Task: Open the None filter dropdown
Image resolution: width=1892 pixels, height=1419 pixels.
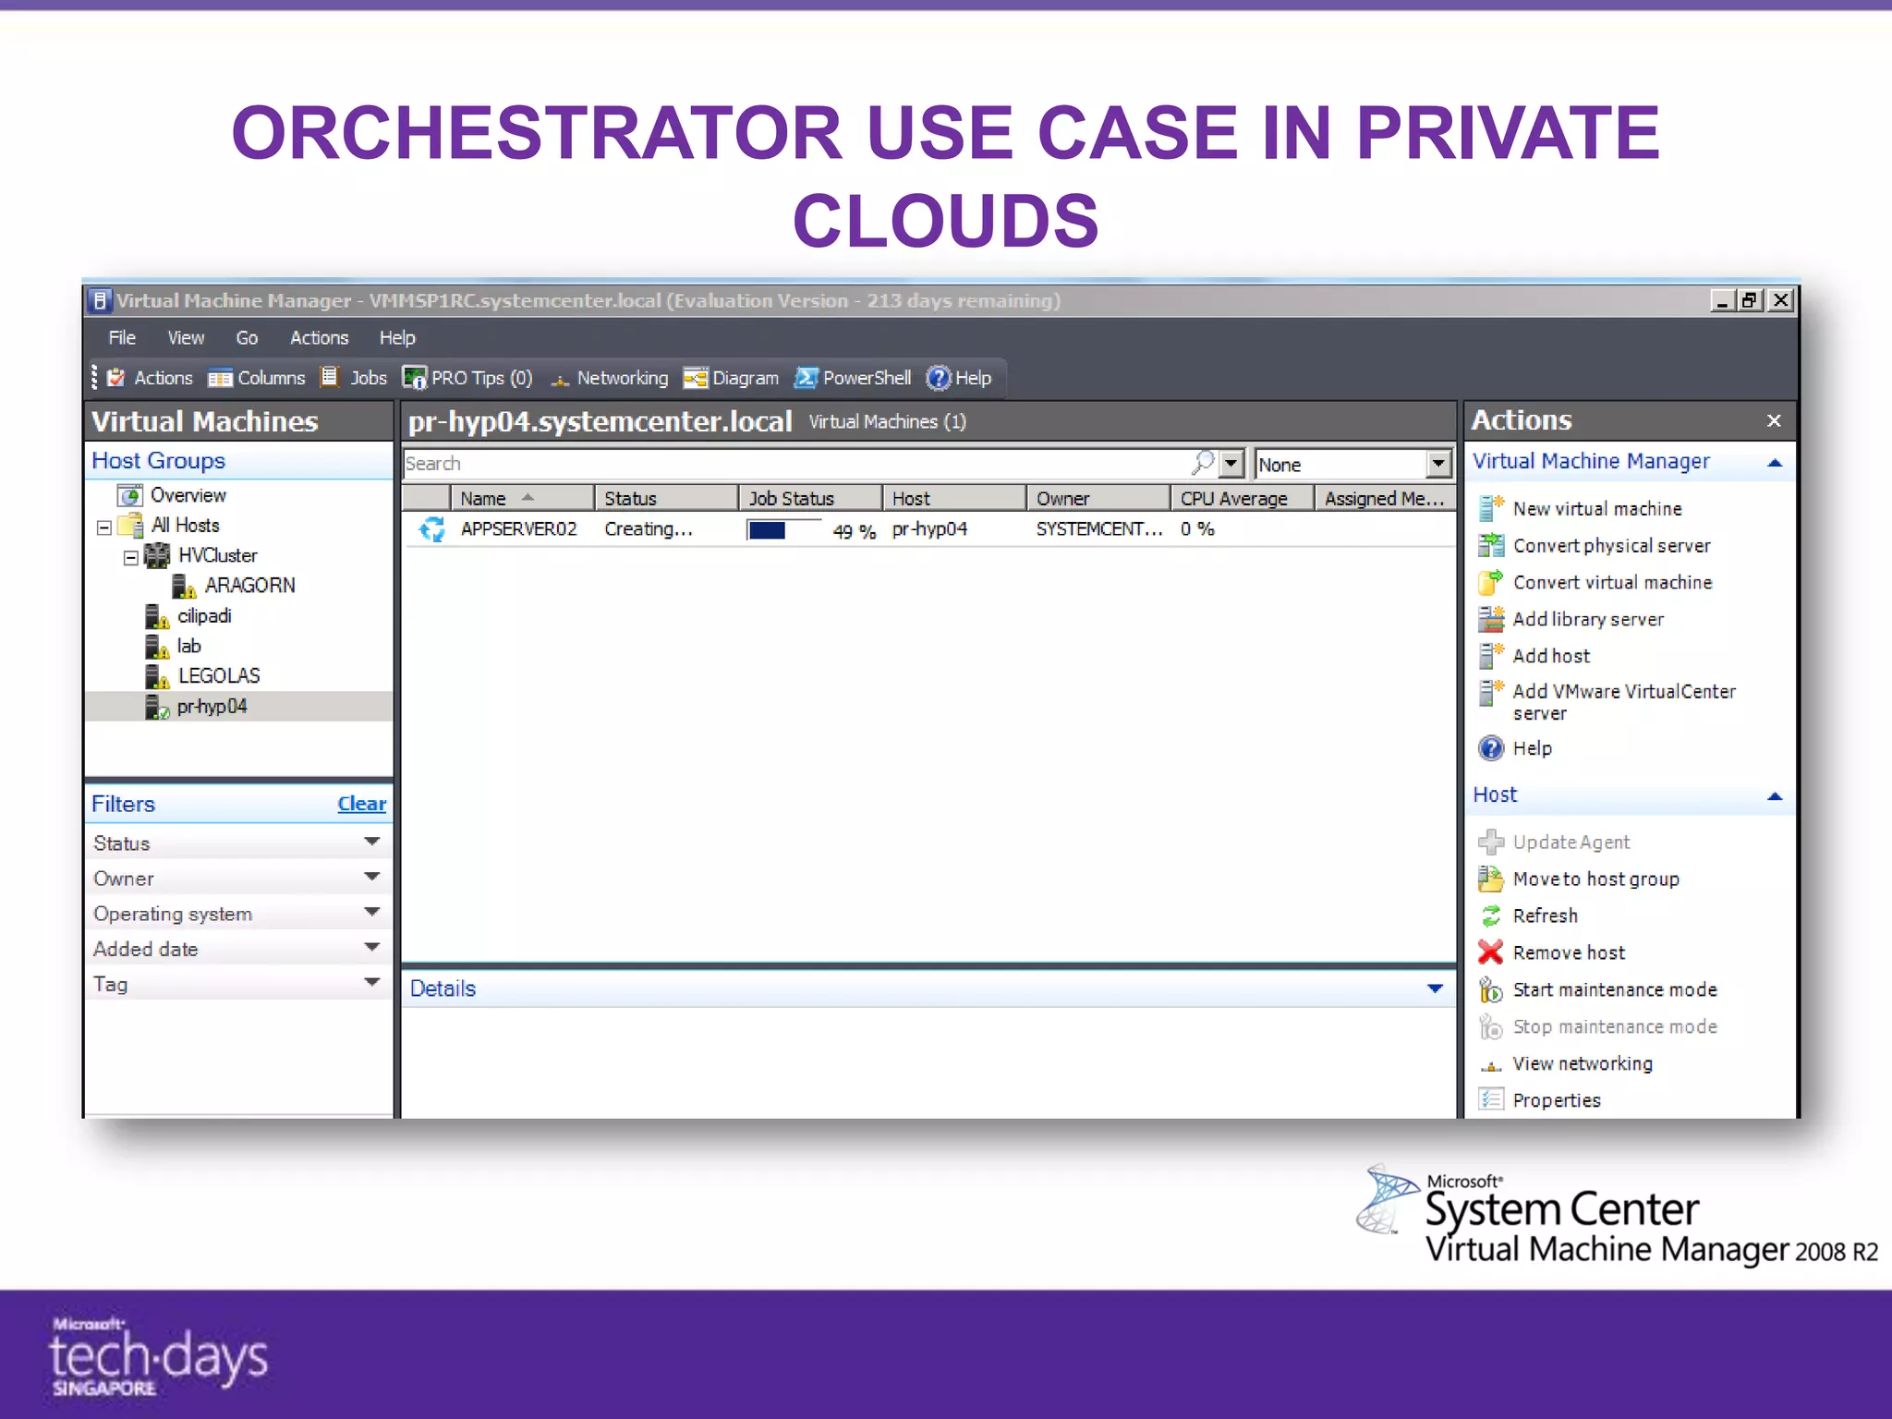Action: (x=1438, y=464)
